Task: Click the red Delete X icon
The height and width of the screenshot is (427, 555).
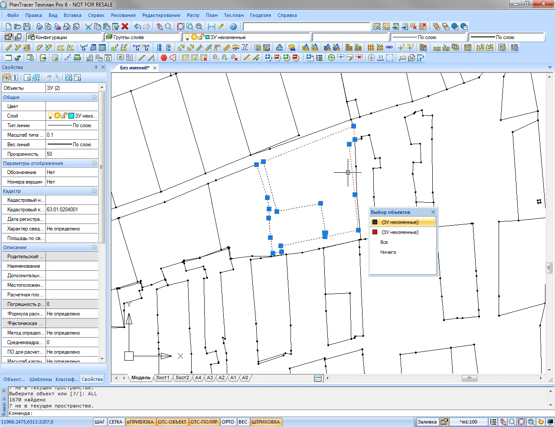Action: pyautogui.click(x=125, y=26)
